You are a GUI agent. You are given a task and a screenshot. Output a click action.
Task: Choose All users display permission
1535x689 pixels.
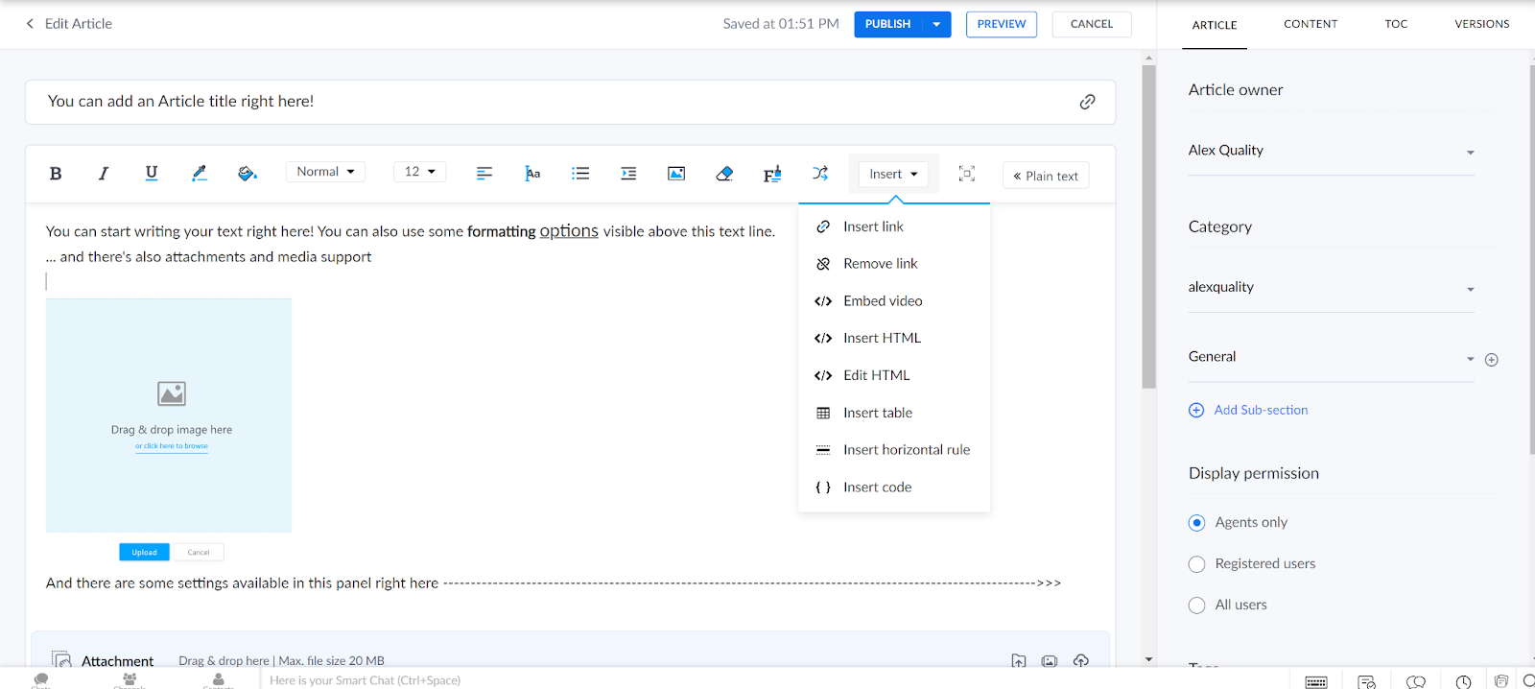point(1196,606)
